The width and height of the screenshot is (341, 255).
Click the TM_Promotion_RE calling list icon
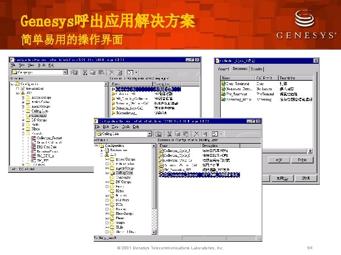tap(161, 170)
